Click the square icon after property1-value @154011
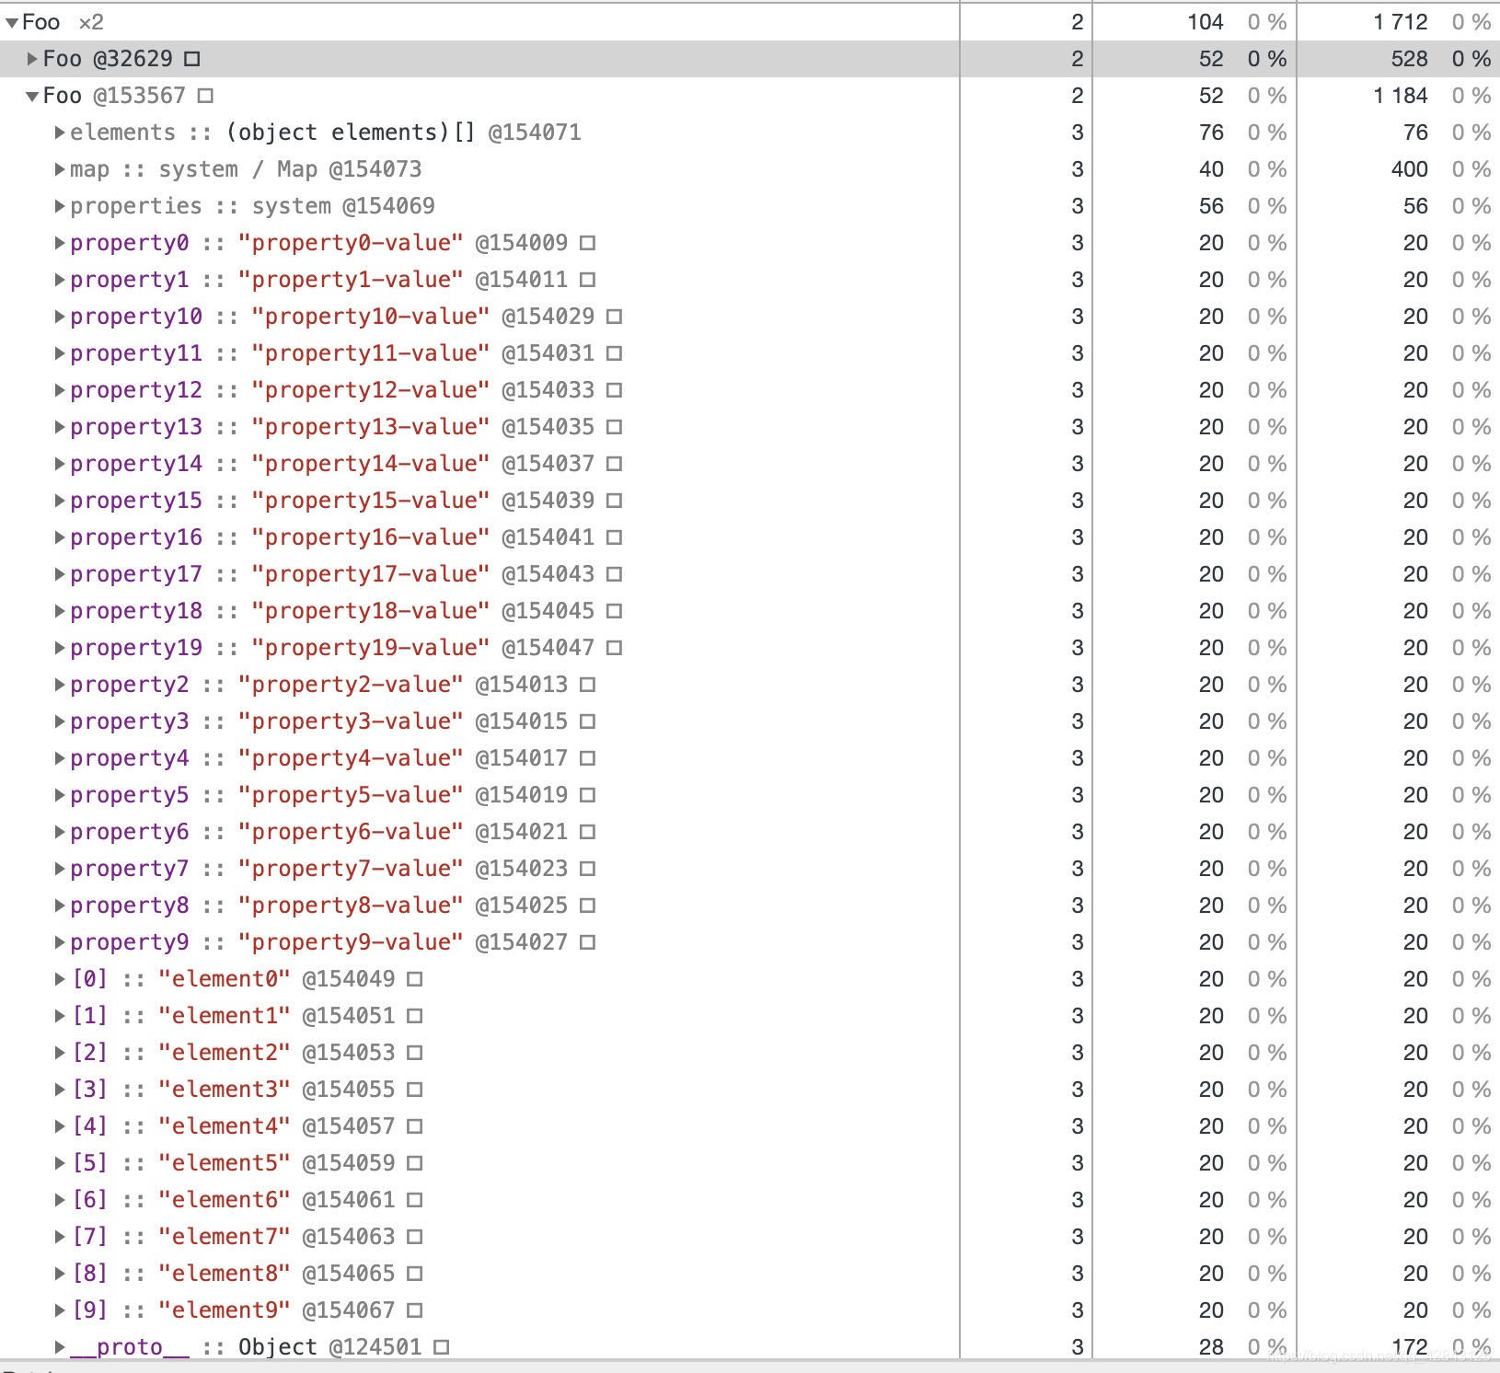 click(x=588, y=280)
